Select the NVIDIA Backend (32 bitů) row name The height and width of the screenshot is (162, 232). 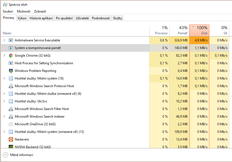[33, 147]
